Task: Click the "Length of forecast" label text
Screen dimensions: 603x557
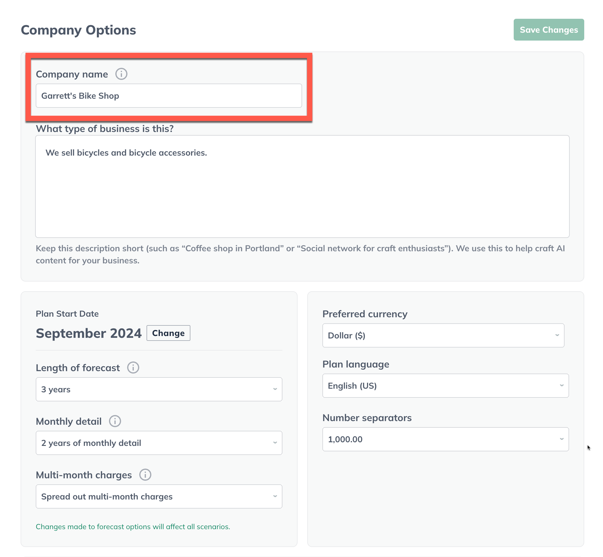Action: point(78,368)
